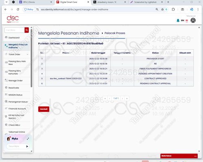This screenshot has width=203, height=162.
Task: Click the Status column header
Action: (155, 53)
